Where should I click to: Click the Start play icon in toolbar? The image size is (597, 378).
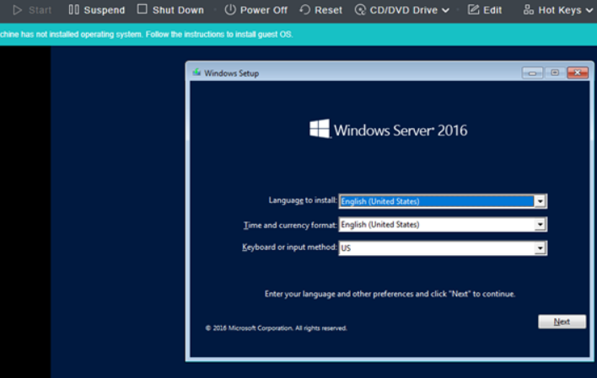(17, 10)
